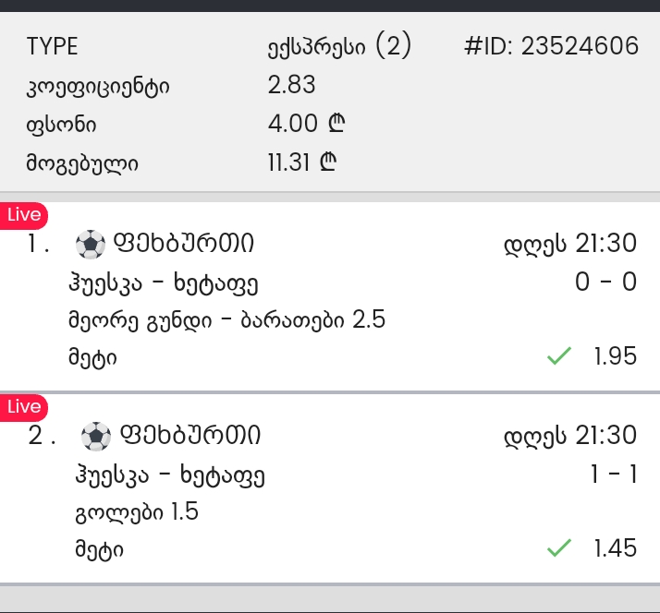Viewport: 660px width, 613px height.
Task: Open ჰუესკა – ხეტაფე match in bet 1
Action: point(164,283)
